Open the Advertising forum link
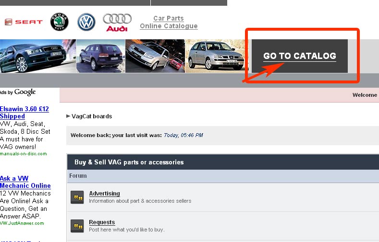379x242 pixels. [x=104, y=194]
